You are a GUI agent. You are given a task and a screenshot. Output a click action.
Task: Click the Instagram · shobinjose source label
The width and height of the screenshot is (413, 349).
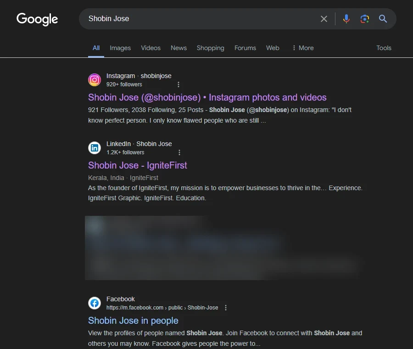coord(139,76)
